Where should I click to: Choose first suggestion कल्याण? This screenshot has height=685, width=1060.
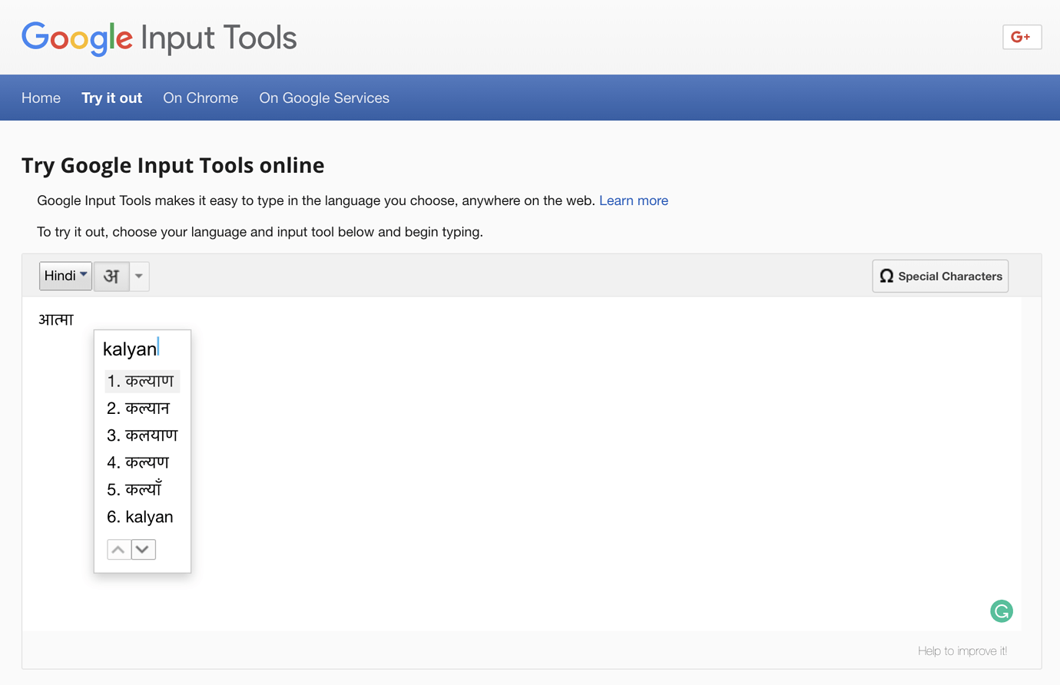tap(142, 381)
